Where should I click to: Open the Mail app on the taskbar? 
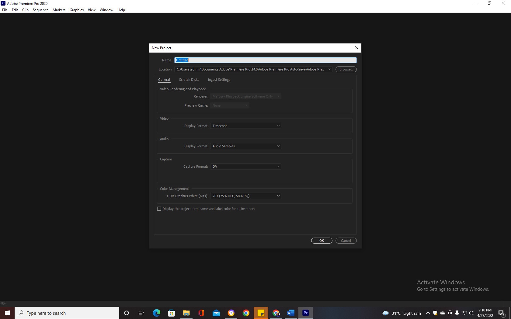point(216,313)
